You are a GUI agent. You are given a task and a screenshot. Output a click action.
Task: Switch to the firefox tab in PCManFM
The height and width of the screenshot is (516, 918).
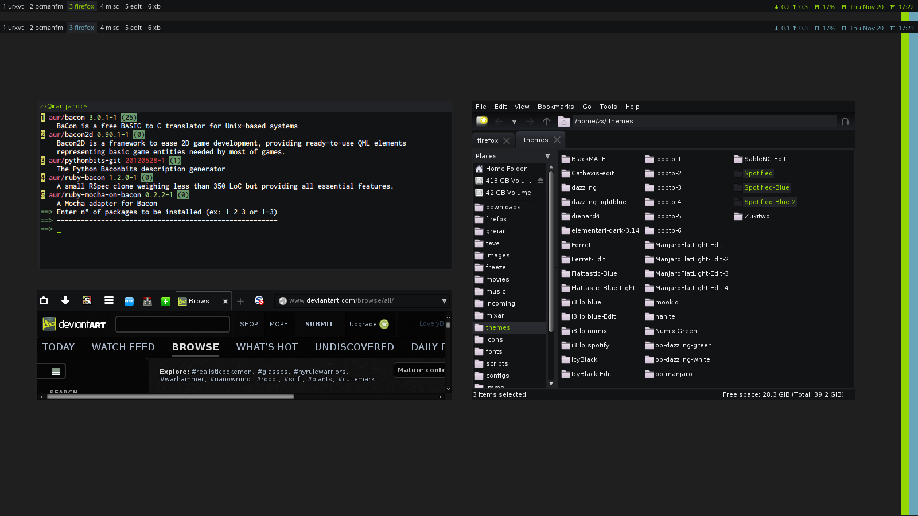coord(488,140)
